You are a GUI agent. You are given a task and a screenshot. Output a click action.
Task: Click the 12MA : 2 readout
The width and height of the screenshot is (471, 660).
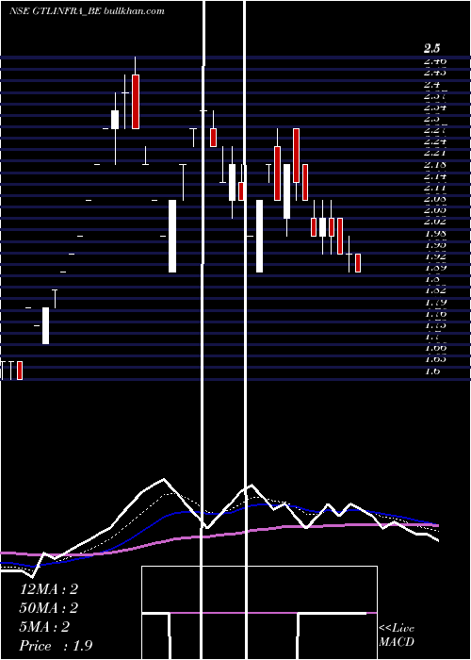point(49,589)
